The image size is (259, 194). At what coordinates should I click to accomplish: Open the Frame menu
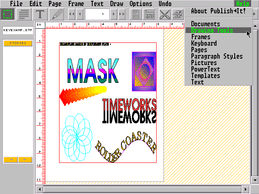pos(76,4)
